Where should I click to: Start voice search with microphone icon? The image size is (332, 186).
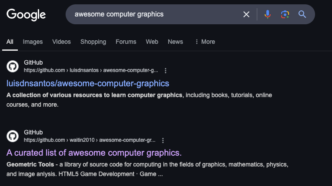click(x=268, y=14)
